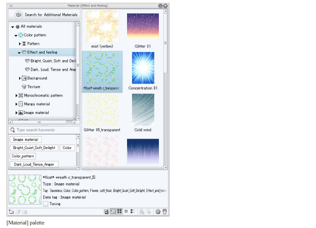316x228 pixels.
Task: Collapse the Effect and feeling folder
Action: point(19,52)
